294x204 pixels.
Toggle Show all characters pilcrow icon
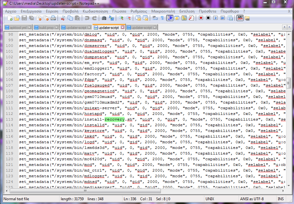[x=162, y=18]
